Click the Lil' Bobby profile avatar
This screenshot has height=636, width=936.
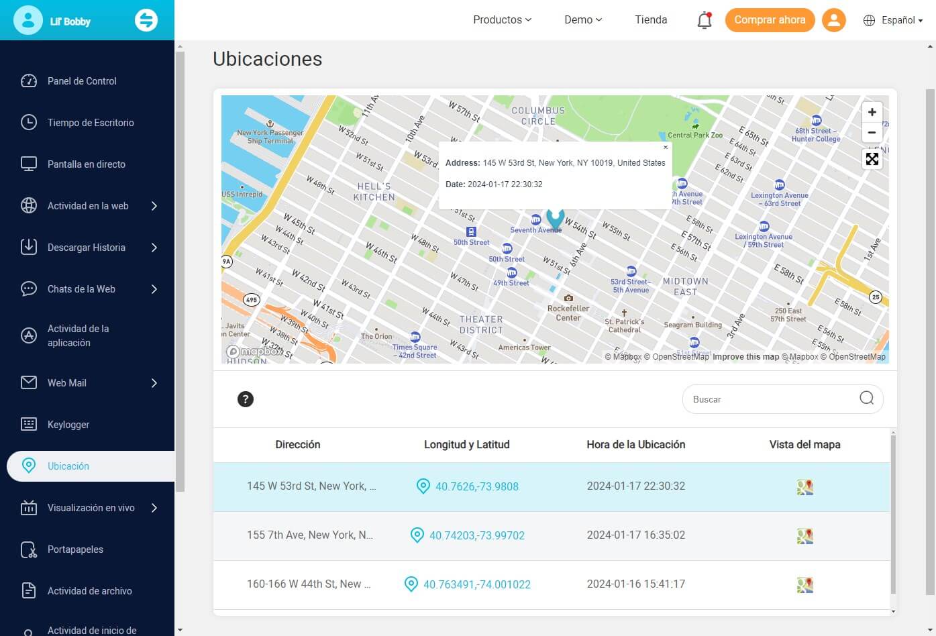coord(28,20)
